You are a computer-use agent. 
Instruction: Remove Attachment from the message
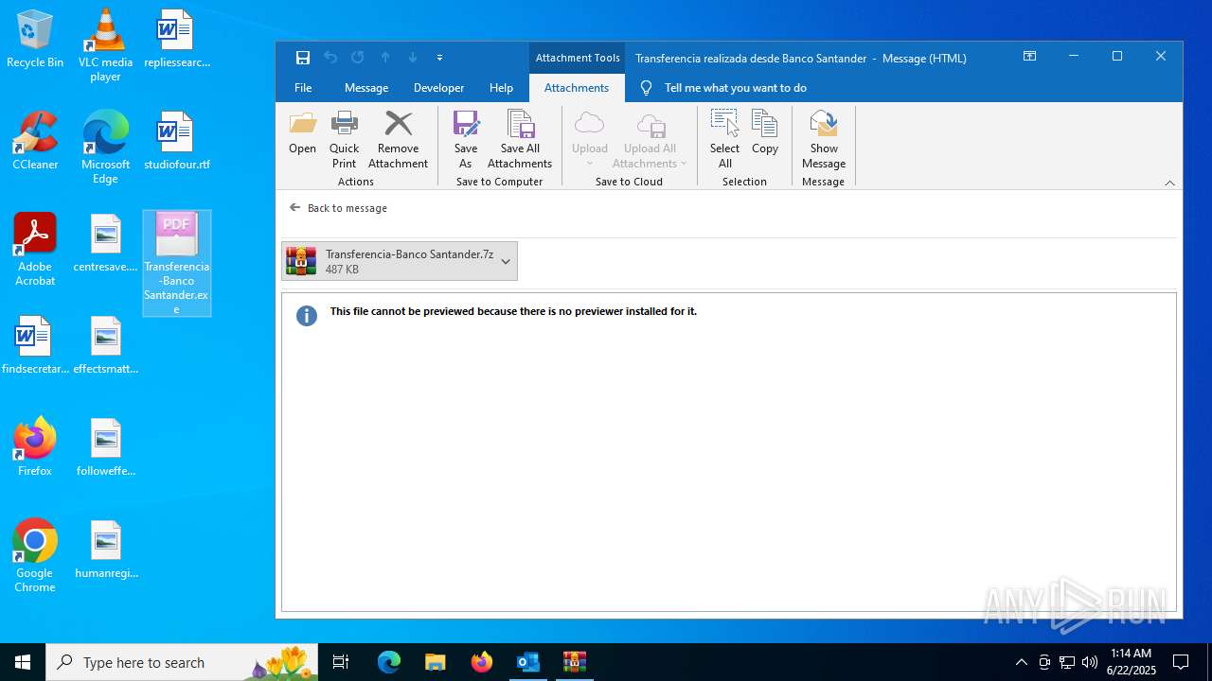click(398, 139)
